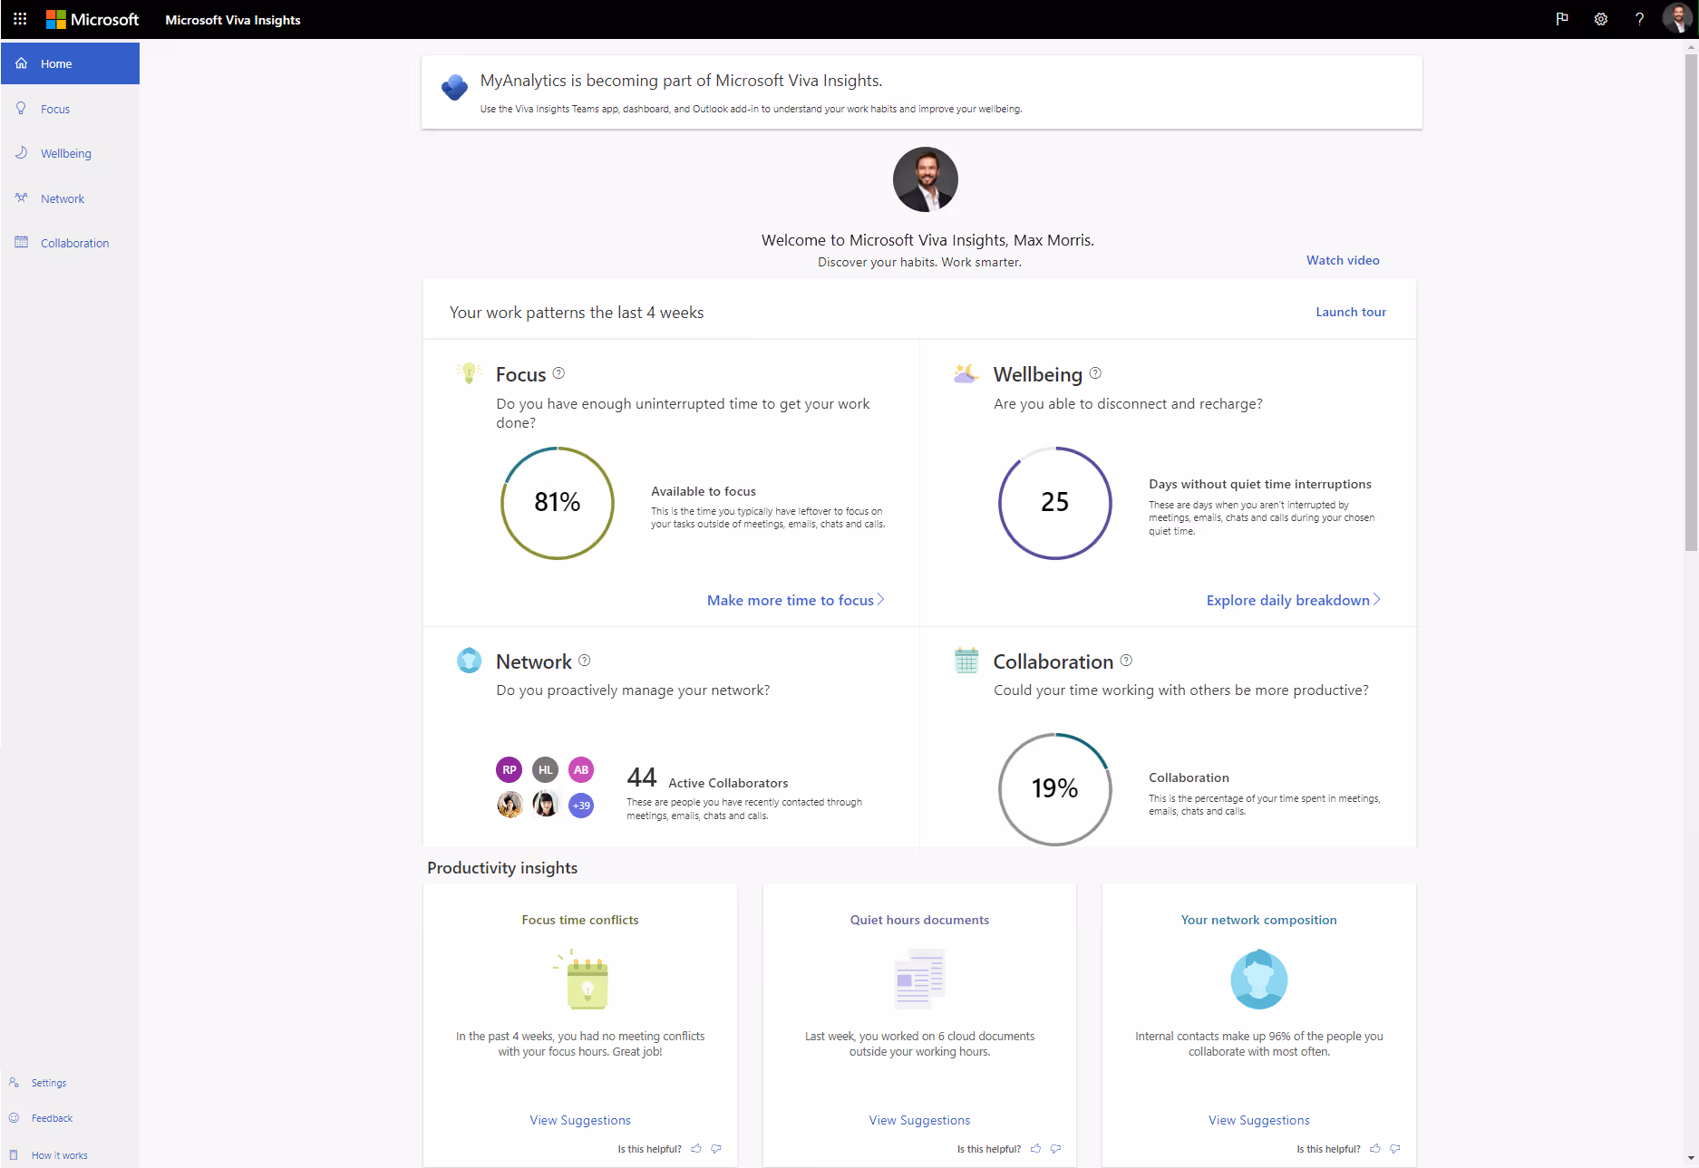Viewport: 1699px width, 1168px height.
Task: Click the Your network composition title
Action: tap(1258, 920)
